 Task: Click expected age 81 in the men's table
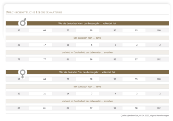[68, 59]
